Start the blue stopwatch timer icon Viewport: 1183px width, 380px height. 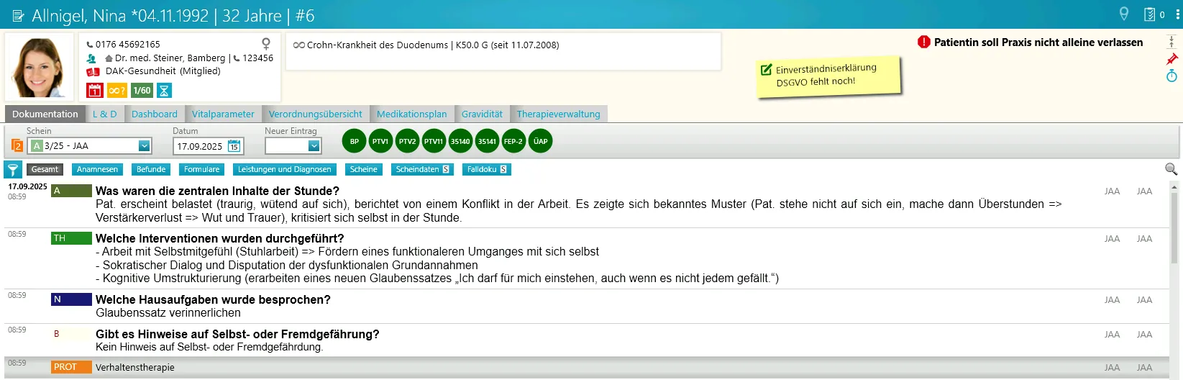[x=1171, y=76]
